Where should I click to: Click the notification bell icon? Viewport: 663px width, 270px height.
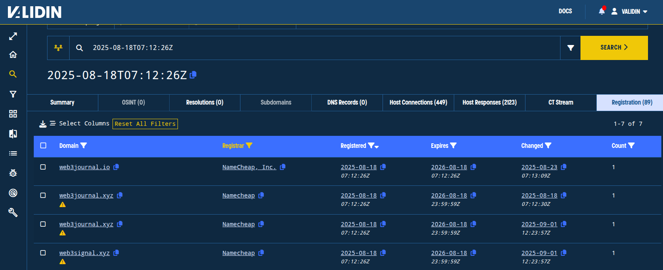click(x=602, y=11)
